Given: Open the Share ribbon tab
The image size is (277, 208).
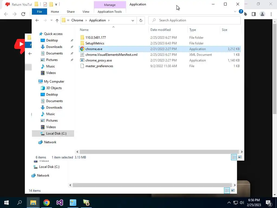Looking at the screenshot, I should 71,12.
